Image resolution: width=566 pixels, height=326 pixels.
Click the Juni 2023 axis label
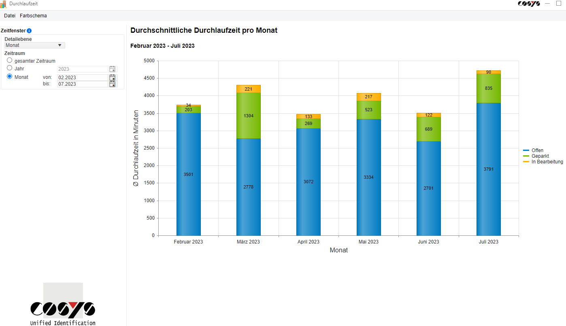click(428, 242)
